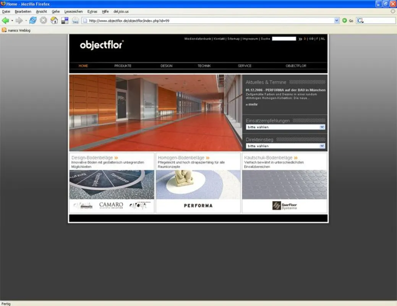The height and width of the screenshot is (306, 397).
Task: Click the Stop loading icon
Action: (43, 20)
